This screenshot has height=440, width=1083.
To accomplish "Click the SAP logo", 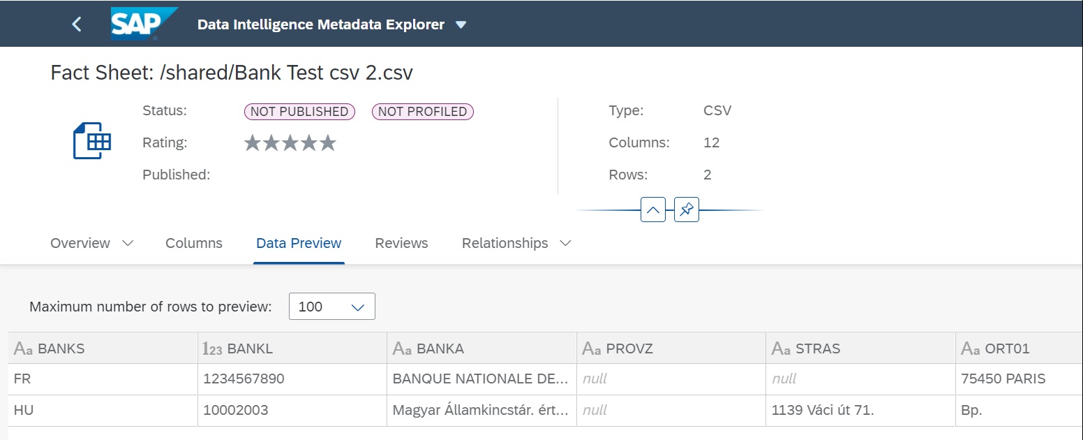I will (x=143, y=24).
